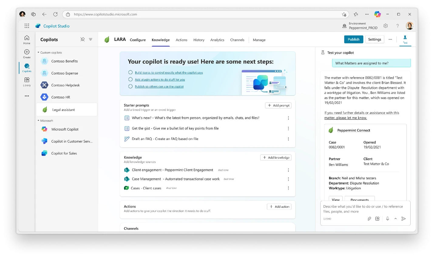Select the Copilots icon in the left sidebar

coord(26,67)
